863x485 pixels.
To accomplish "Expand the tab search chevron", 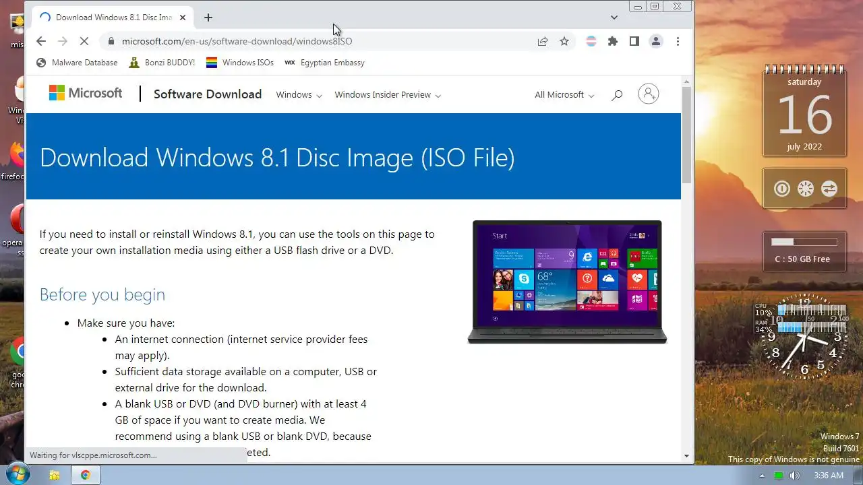I will click(x=614, y=18).
